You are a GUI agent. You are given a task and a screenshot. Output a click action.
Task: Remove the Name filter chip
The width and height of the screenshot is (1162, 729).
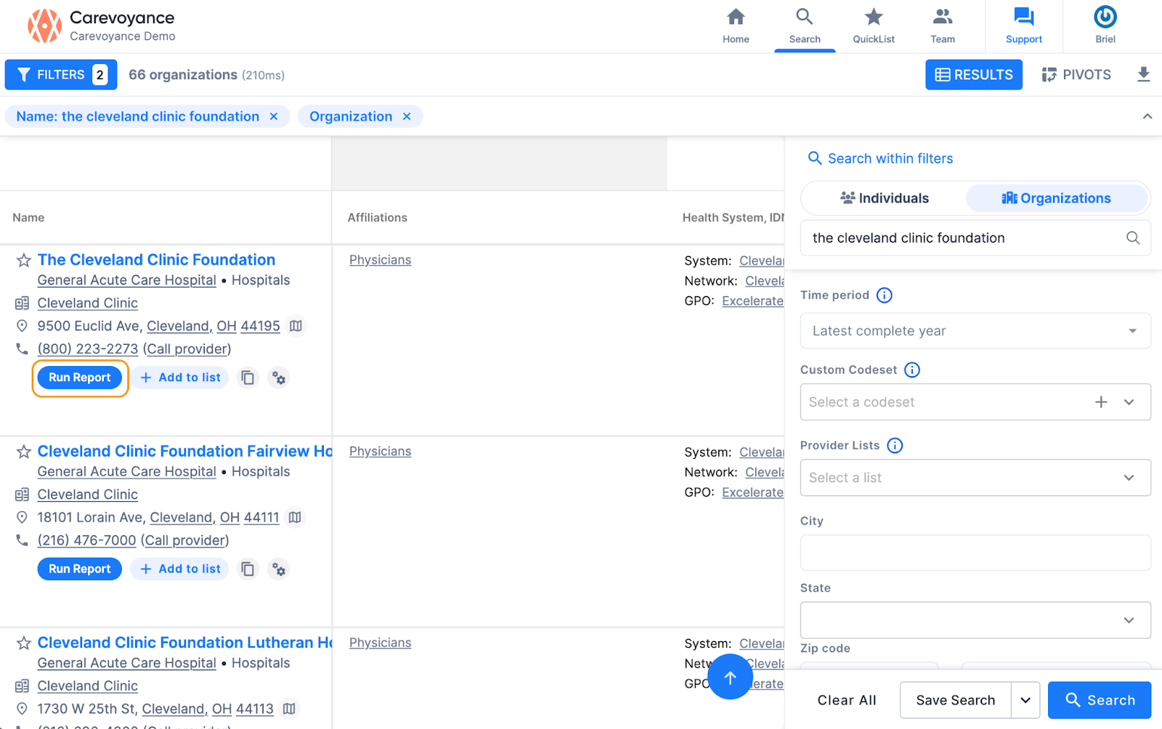pyautogui.click(x=274, y=117)
